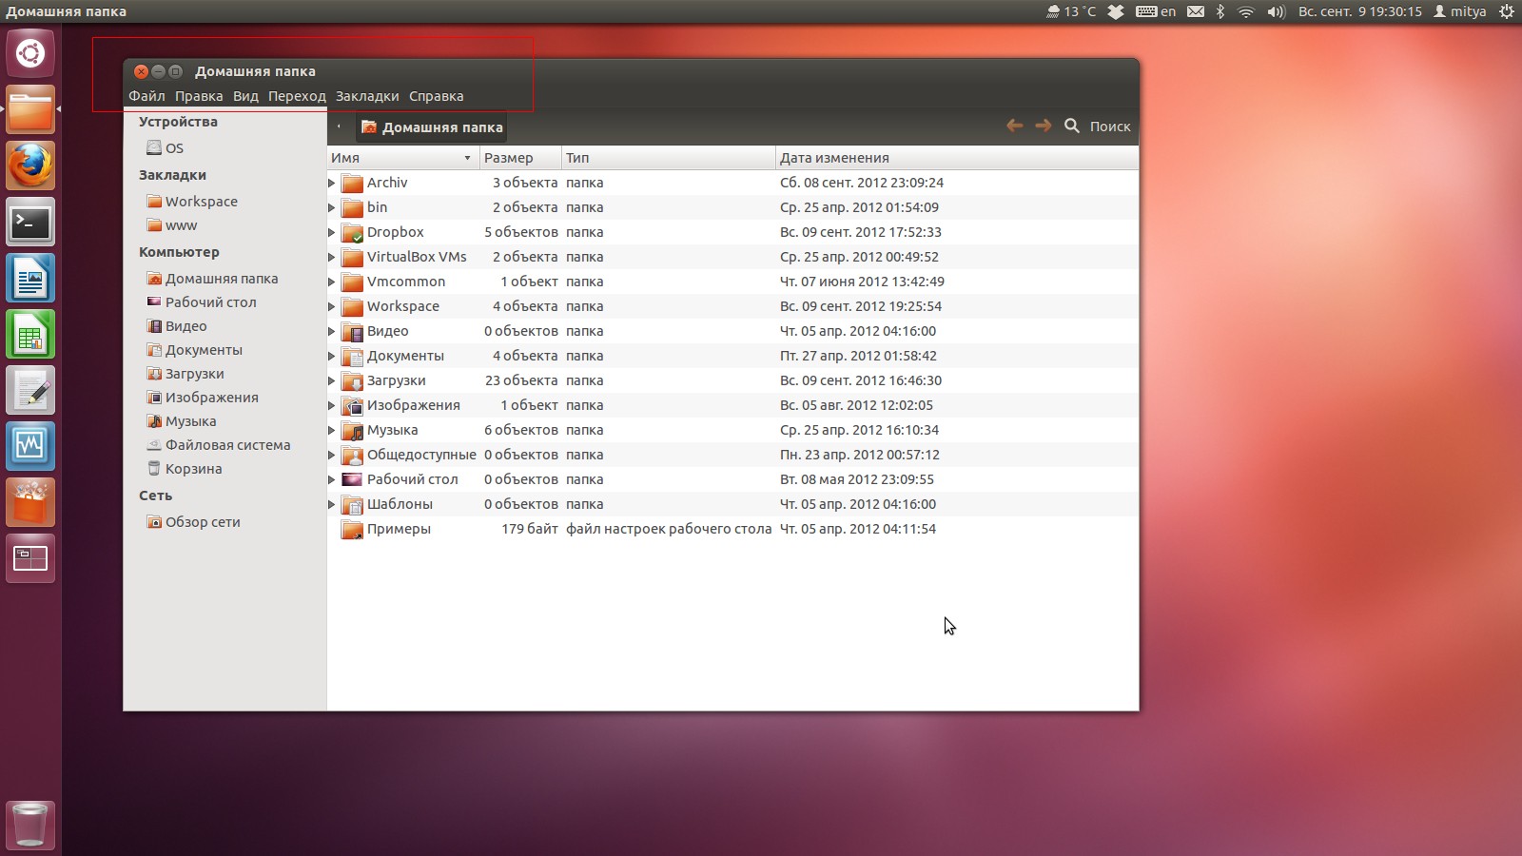The height and width of the screenshot is (856, 1522).
Task: Click the date 'Сб. 08 сент. 2012 23:09:24'
Action: (862, 183)
